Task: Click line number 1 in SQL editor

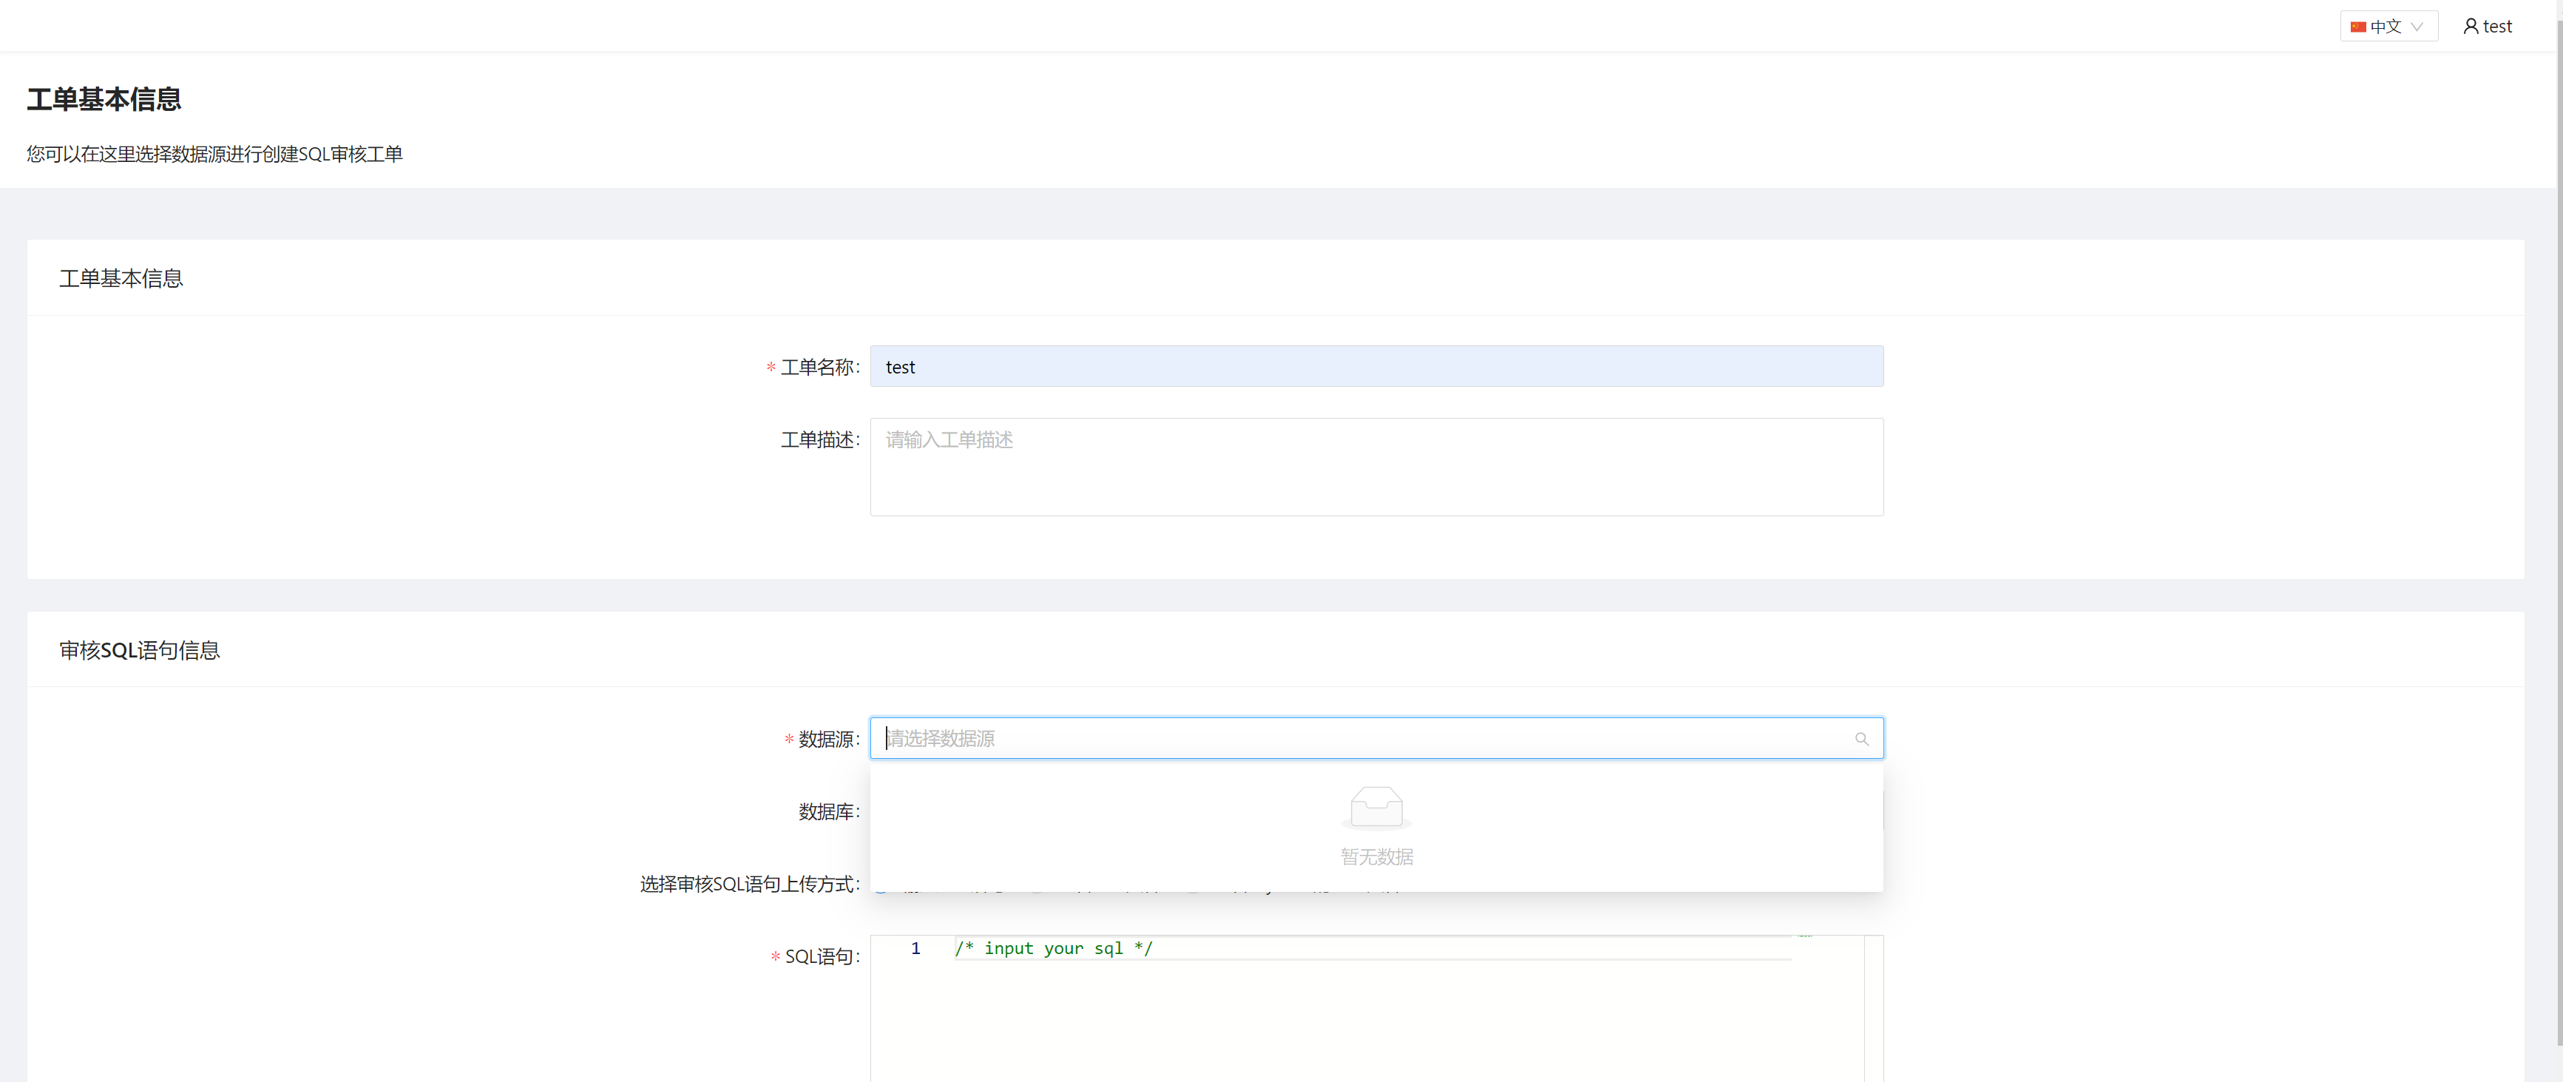Action: point(915,949)
